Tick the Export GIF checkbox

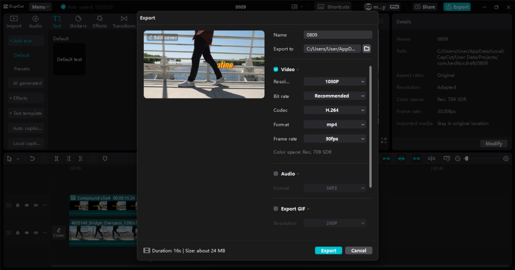276,209
